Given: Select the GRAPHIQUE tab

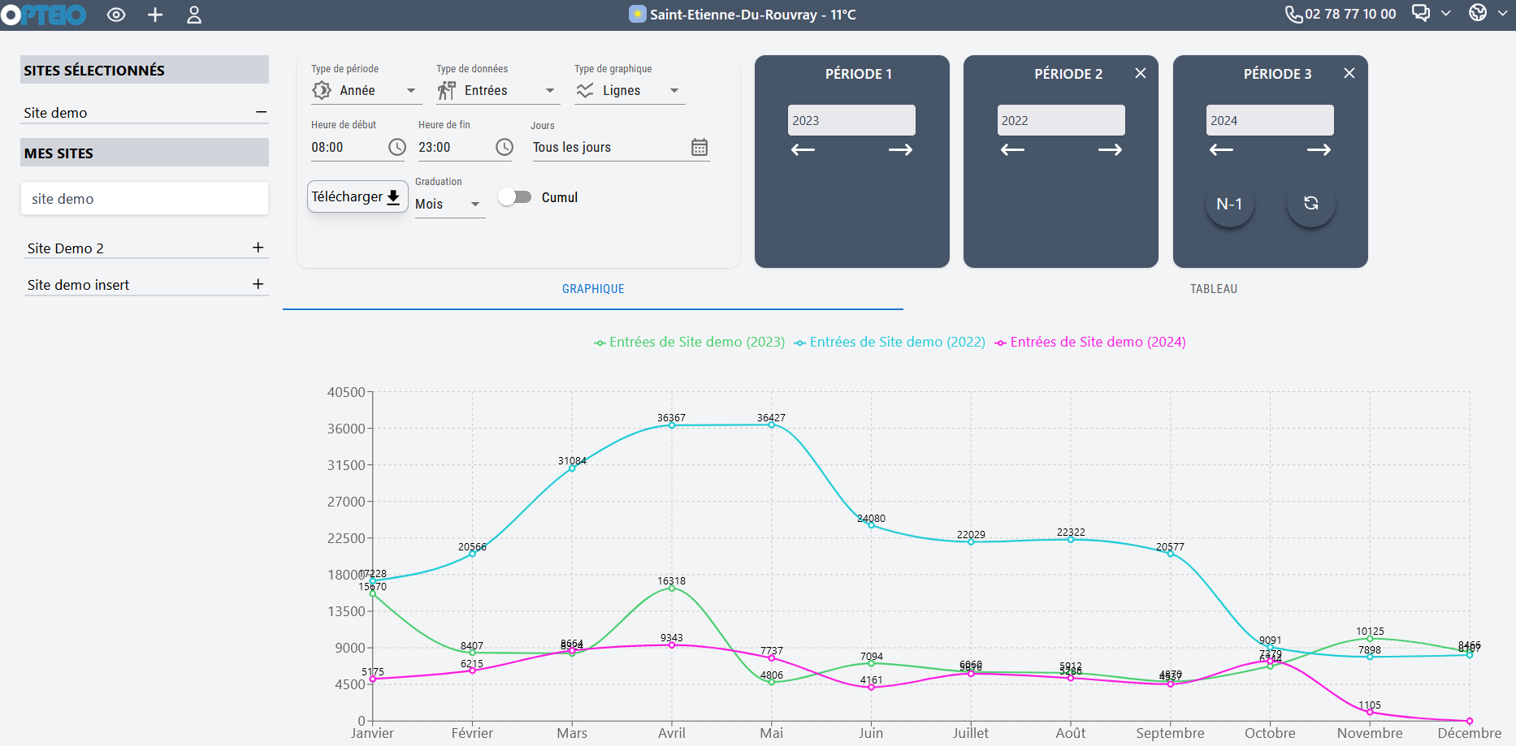Looking at the screenshot, I should pyautogui.click(x=593, y=289).
